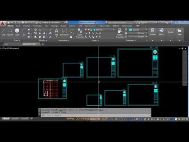Open the Drafting & Annotation workspace dropdown
Viewport: 189px width, 142px height.
[52, 22]
